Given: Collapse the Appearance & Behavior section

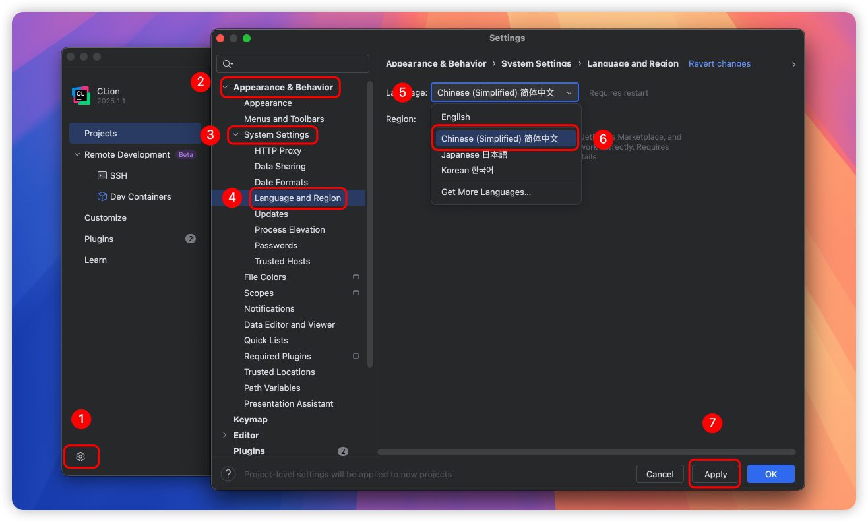Looking at the screenshot, I should 225,87.
